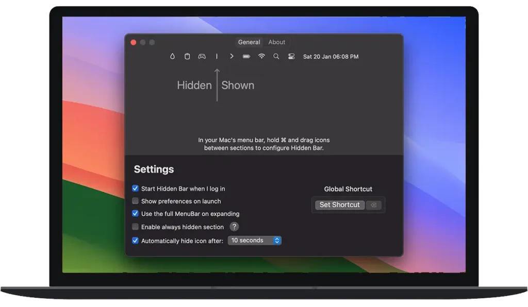Click the Hidden label text
The height and width of the screenshot is (307, 528).
click(x=194, y=85)
